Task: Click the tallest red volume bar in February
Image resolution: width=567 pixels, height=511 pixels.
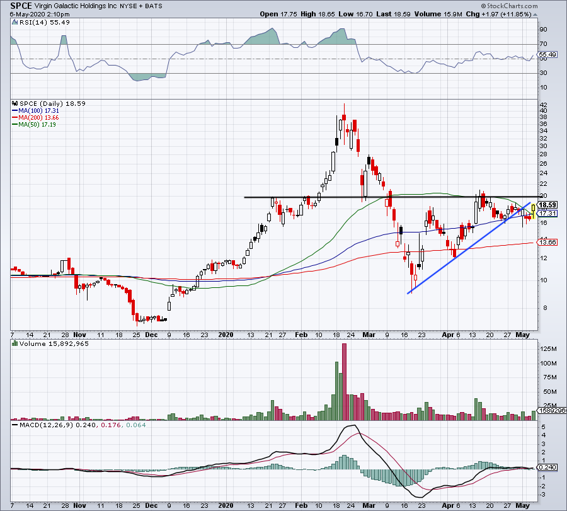Action: (344, 382)
